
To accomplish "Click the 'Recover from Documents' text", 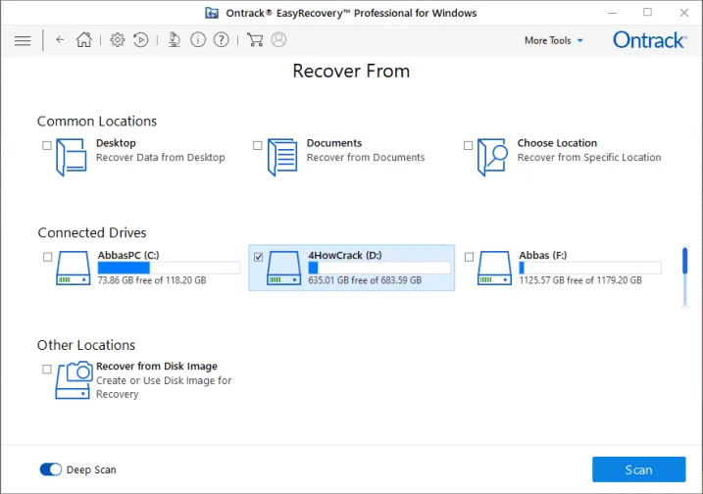I will pyautogui.click(x=366, y=158).
